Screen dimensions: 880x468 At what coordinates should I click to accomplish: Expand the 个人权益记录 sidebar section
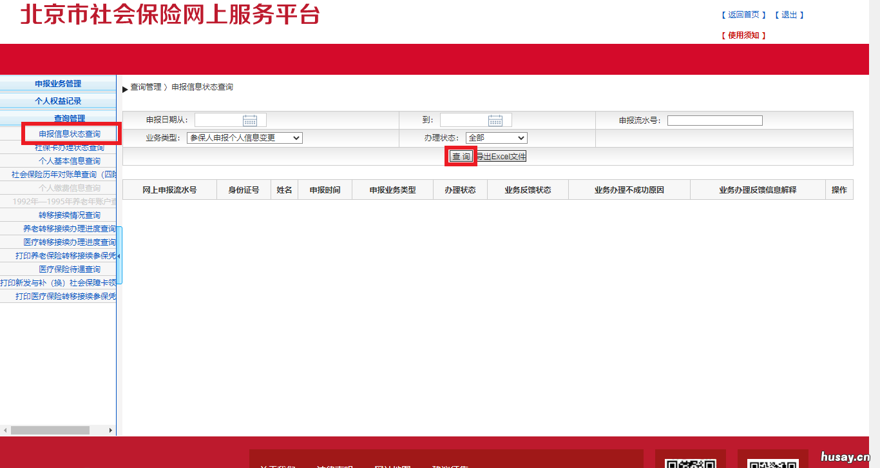pyautogui.click(x=57, y=100)
